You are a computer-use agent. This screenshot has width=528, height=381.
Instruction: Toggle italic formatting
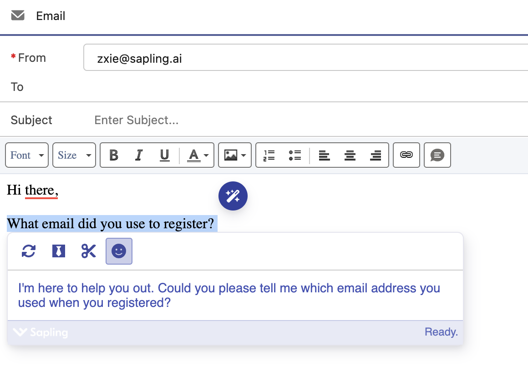click(139, 155)
